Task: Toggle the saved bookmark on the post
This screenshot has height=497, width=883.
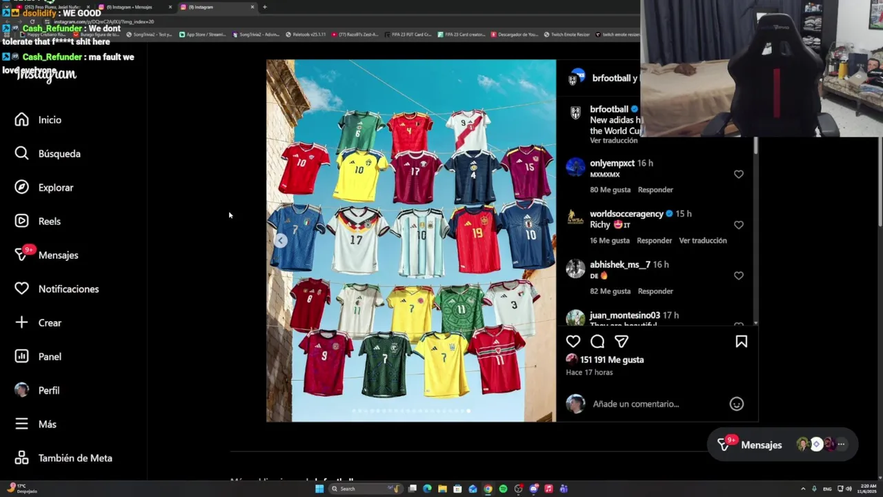Action: tap(742, 342)
